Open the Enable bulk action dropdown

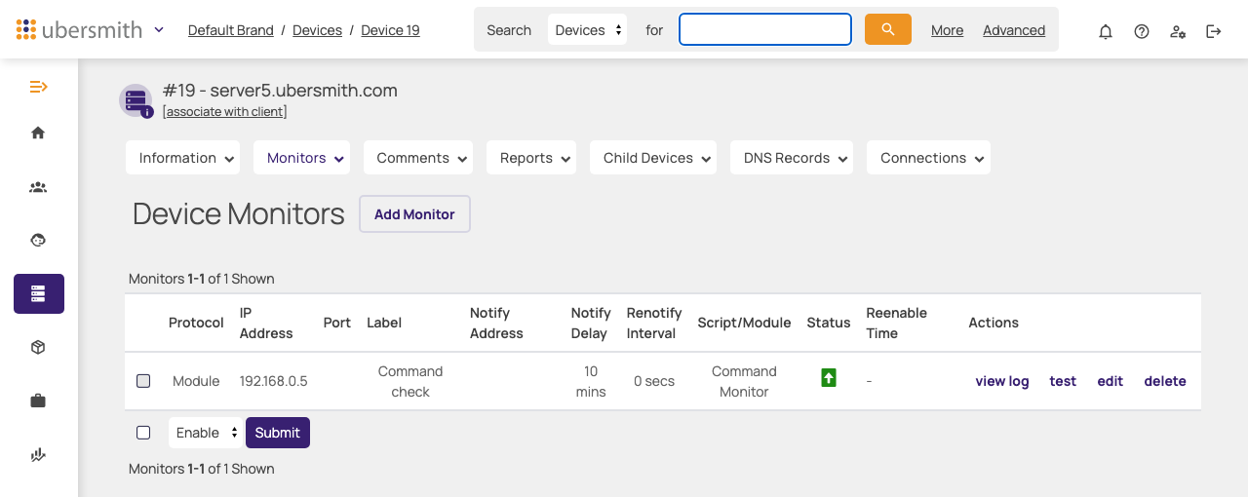click(x=205, y=433)
